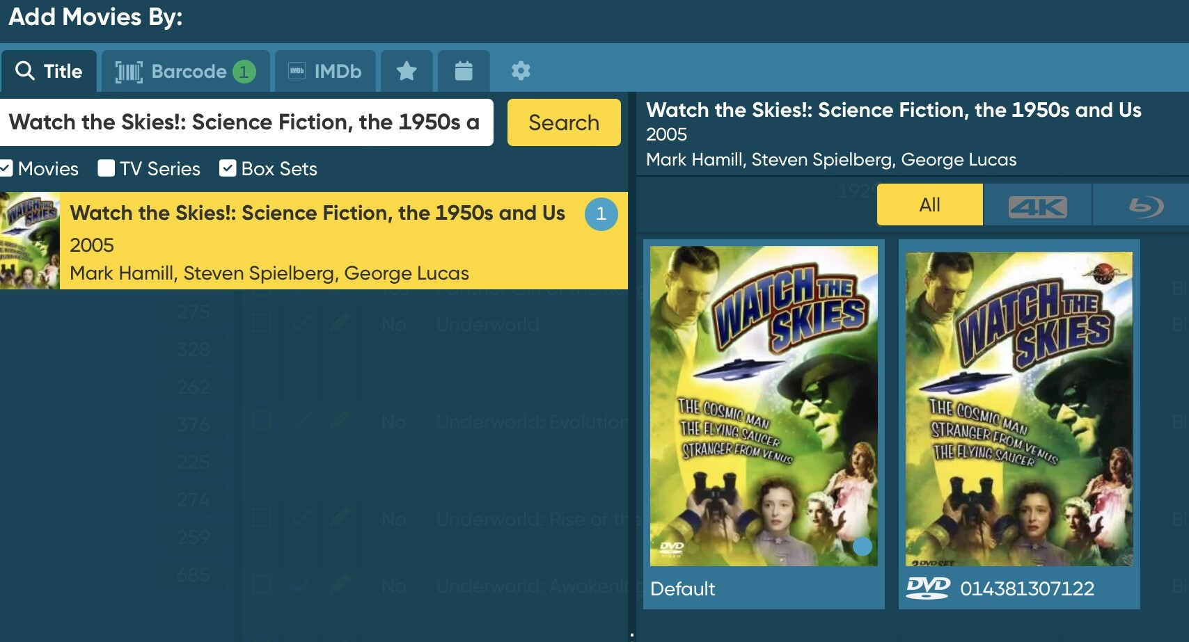Click the movie title search field
The image size is (1189, 642).
246,122
